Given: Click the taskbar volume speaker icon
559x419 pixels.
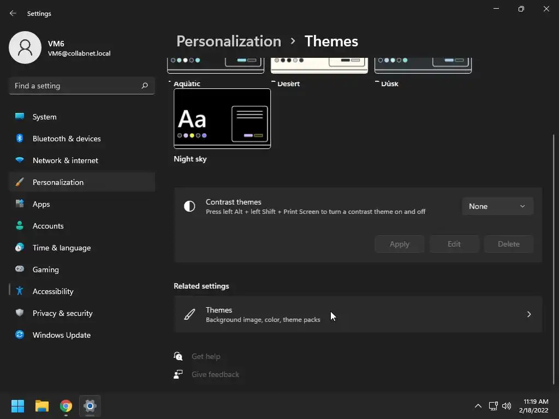Looking at the screenshot, I should coord(507,406).
